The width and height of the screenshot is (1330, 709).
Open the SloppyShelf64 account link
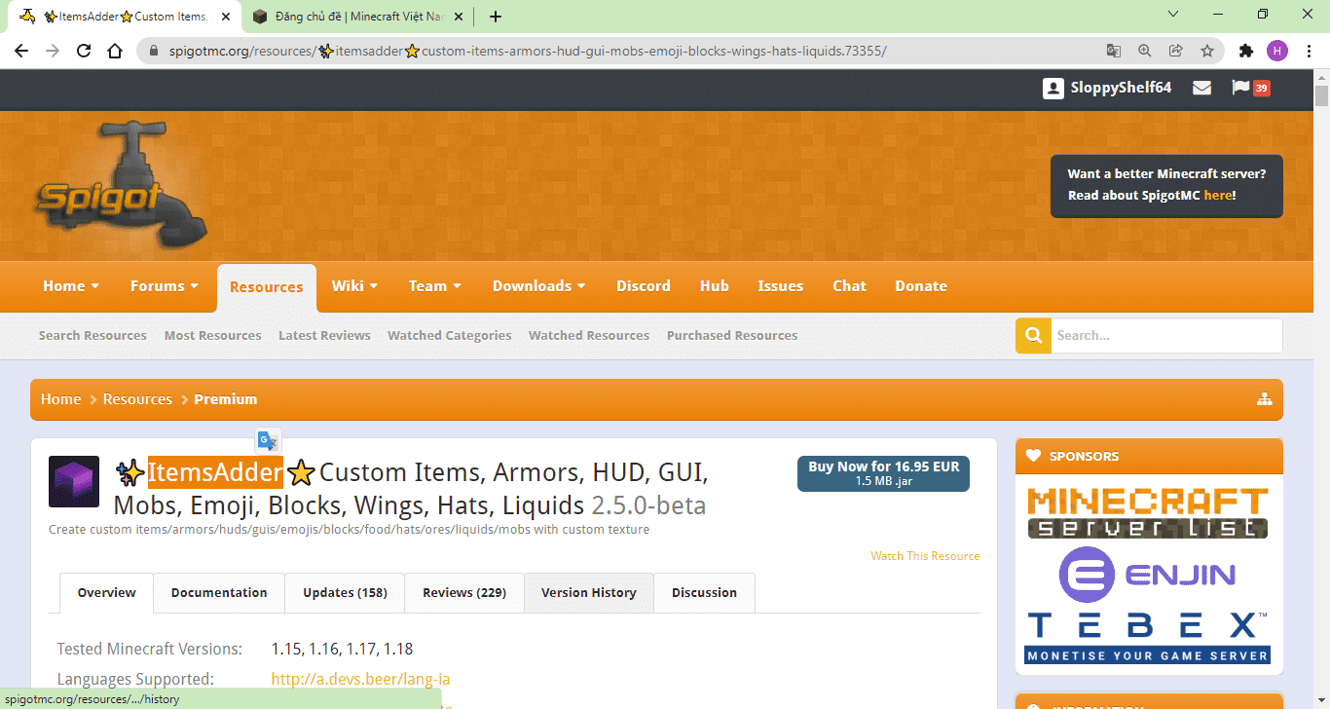click(1107, 88)
